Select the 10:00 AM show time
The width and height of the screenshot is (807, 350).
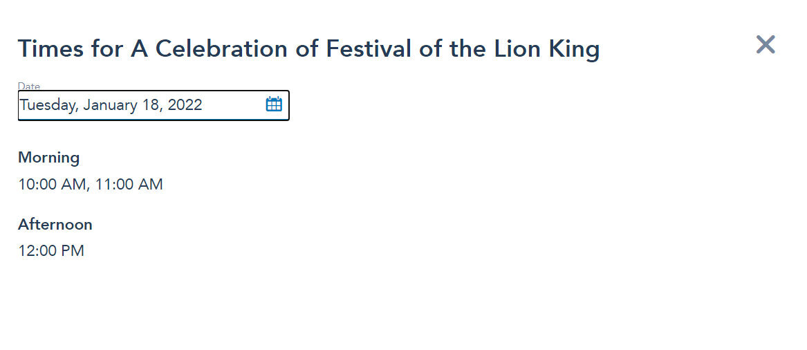coord(51,185)
